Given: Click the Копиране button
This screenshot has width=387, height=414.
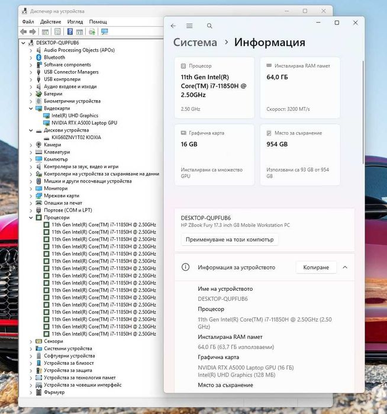Looking at the screenshot, I should click(316, 267).
